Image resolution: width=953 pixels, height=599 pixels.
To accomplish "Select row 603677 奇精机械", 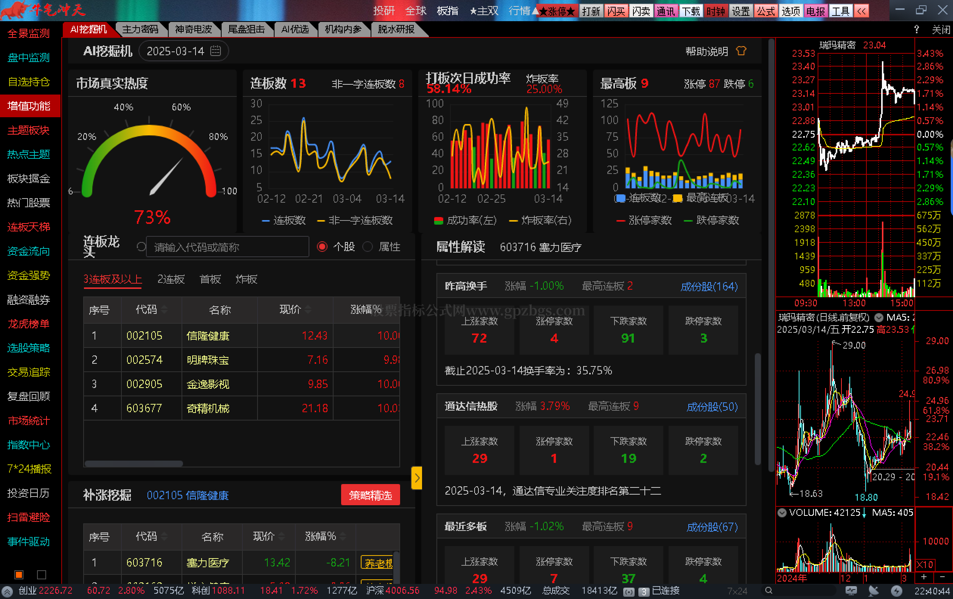I will pos(241,408).
